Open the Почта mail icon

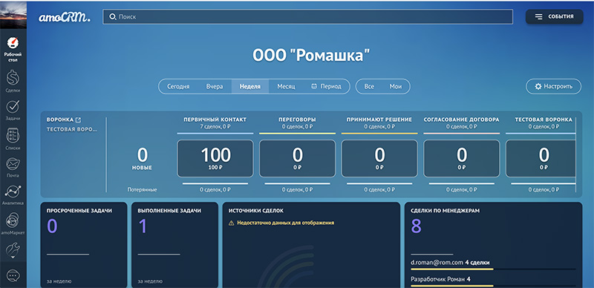tap(13, 164)
